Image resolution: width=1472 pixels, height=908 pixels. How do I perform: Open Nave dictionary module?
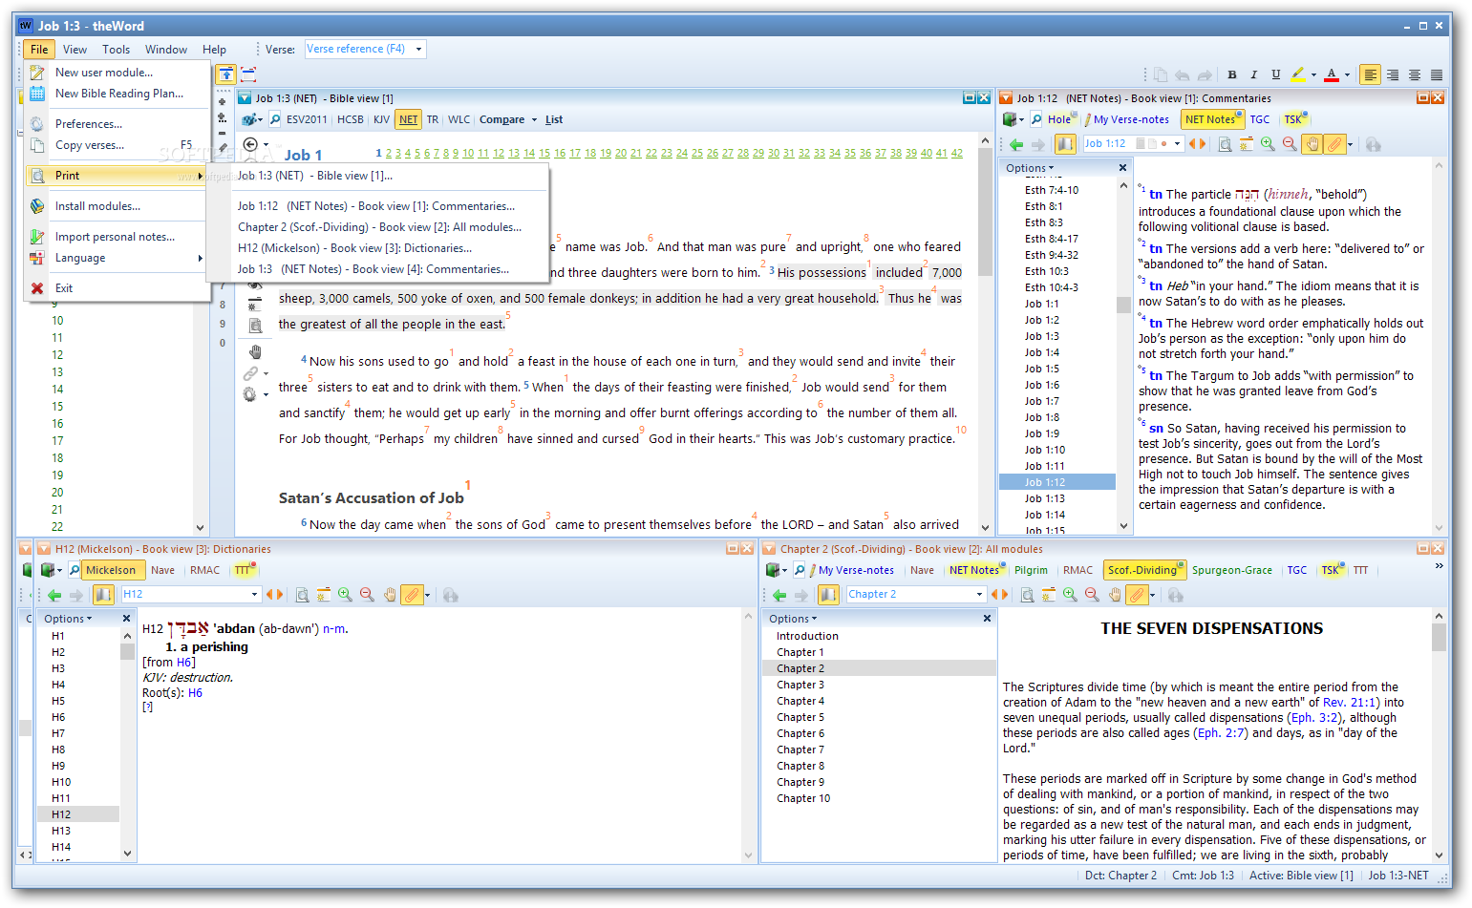click(162, 570)
